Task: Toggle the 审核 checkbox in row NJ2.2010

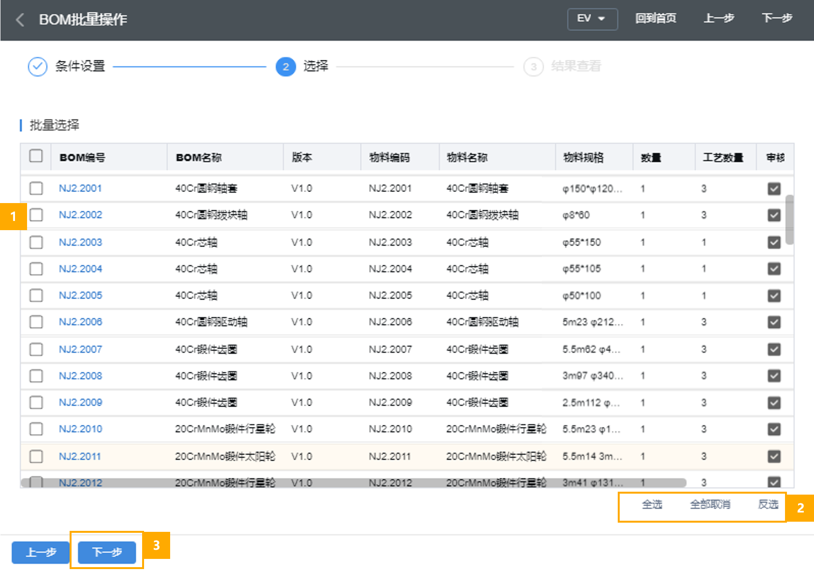Action: [774, 429]
